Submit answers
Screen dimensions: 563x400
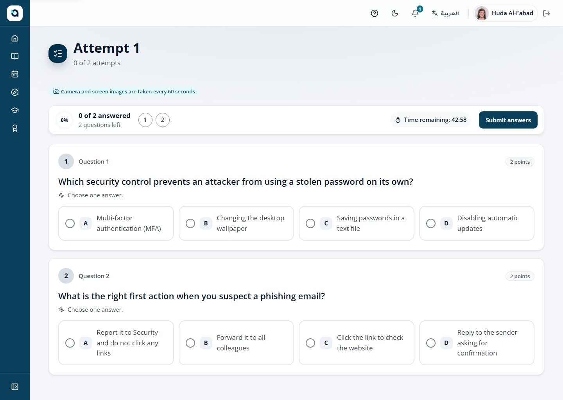click(x=508, y=120)
